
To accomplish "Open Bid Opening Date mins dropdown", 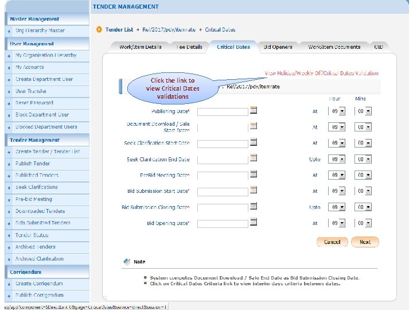I will (368, 223).
